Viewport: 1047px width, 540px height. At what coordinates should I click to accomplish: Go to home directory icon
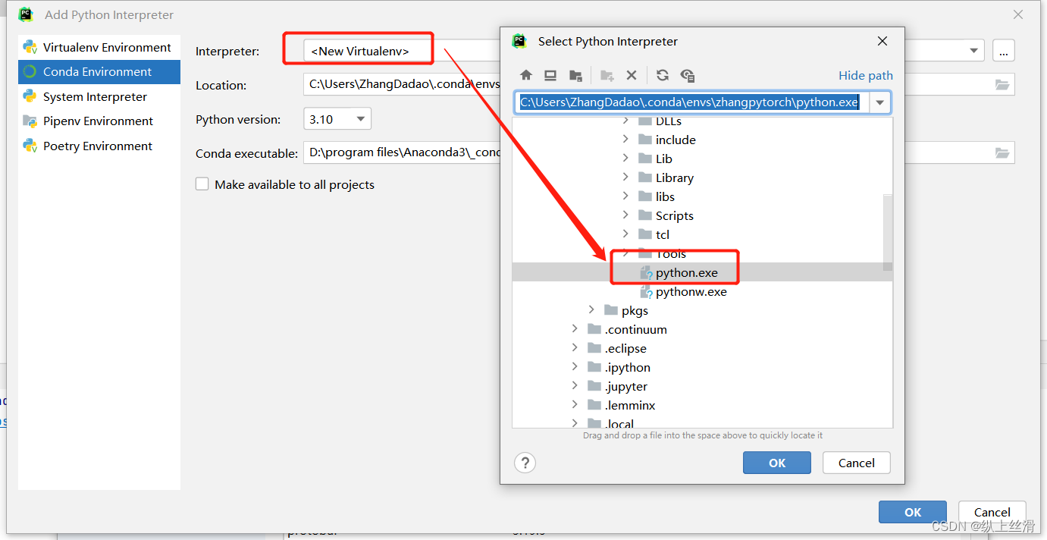pyautogui.click(x=526, y=75)
